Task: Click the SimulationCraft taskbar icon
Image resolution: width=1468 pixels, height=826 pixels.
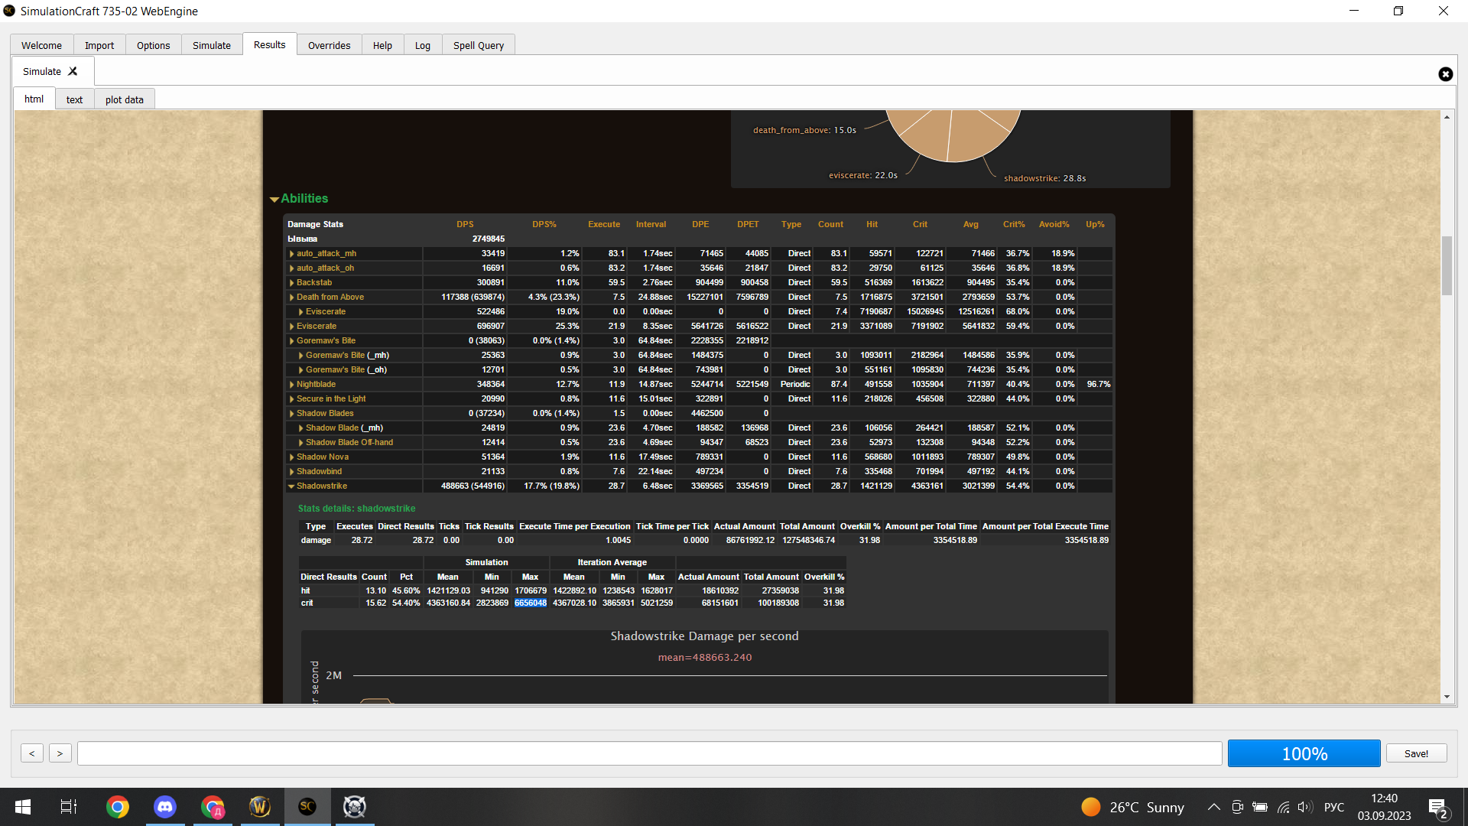Action: 307,807
